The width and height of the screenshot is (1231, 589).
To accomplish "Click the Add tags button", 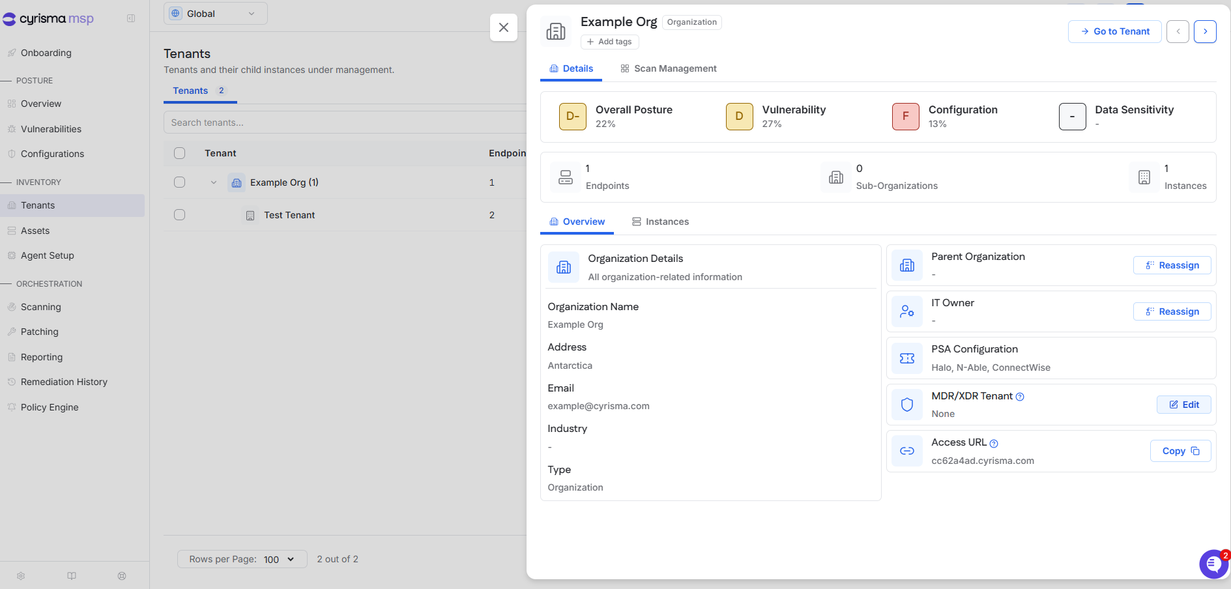I will click(609, 42).
